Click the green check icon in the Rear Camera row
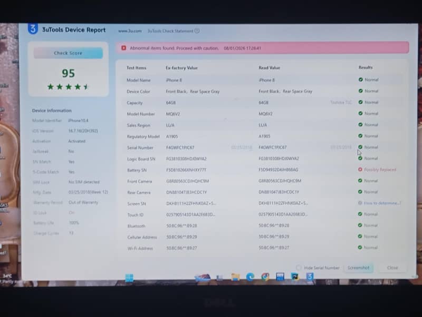Screen dimensions: 422x317 tap(360, 192)
